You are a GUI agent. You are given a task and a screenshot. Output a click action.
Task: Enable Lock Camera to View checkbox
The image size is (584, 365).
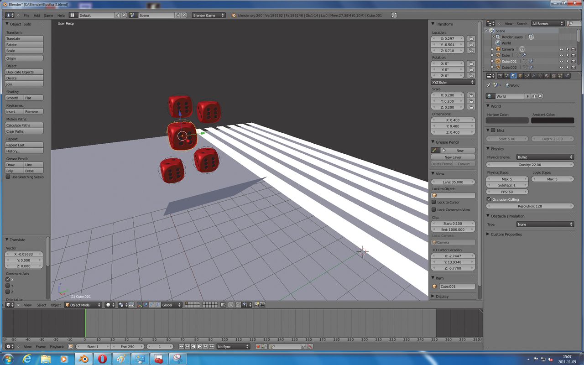point(434,210)
